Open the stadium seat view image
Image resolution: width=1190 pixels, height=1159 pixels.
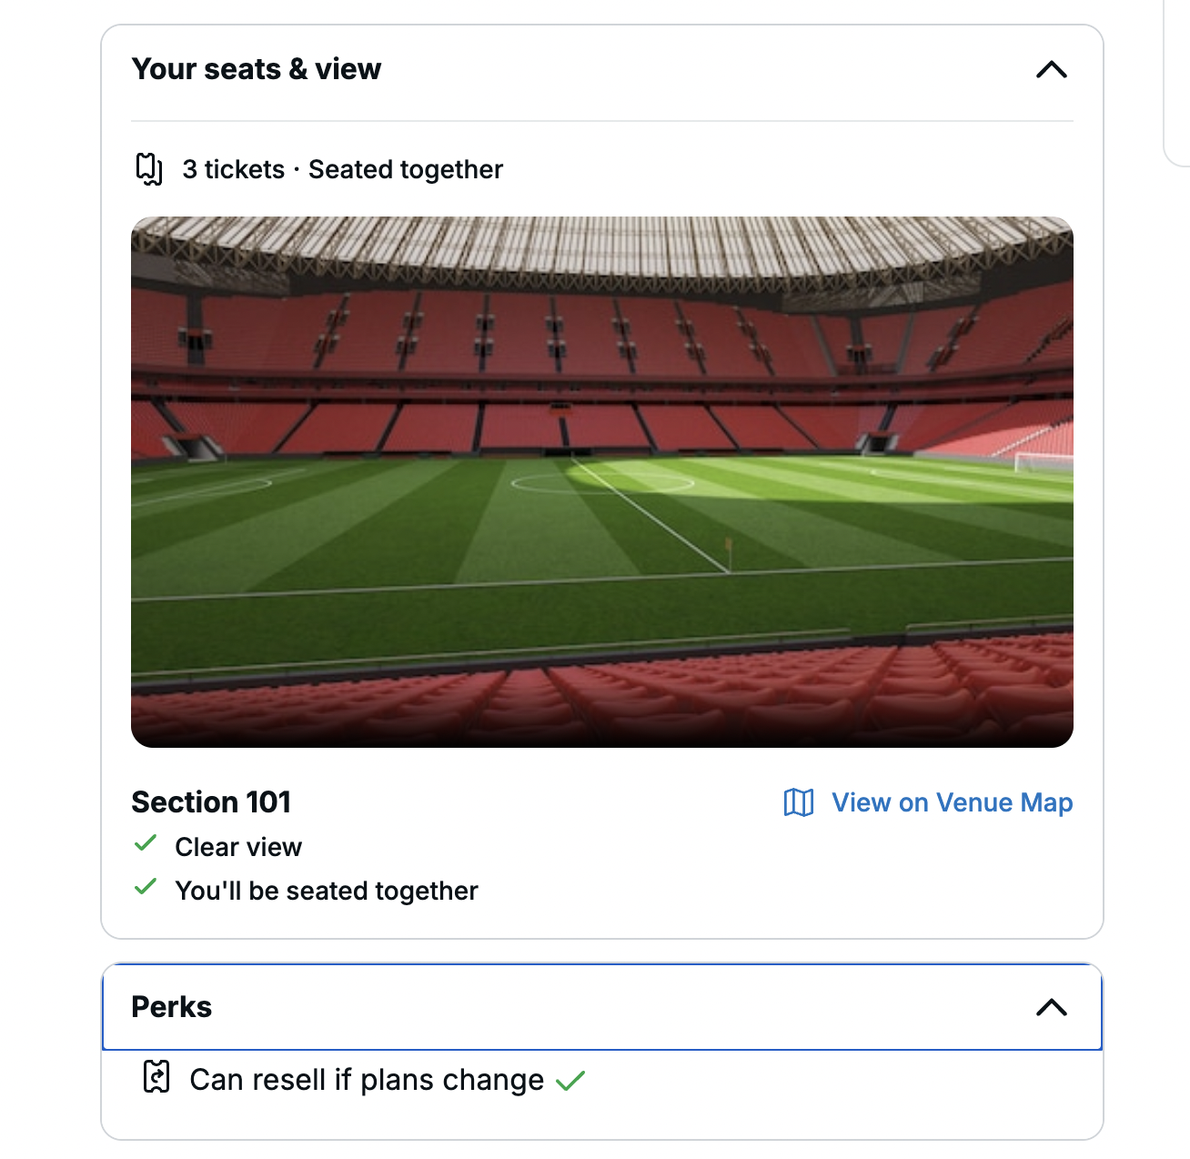(601, 481)
